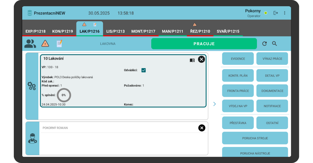
Task: Click the refresh icon
Action: pyautogui.click(x=264, y=44)
